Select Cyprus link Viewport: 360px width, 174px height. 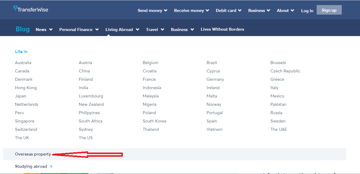click(x=213, y=71)
